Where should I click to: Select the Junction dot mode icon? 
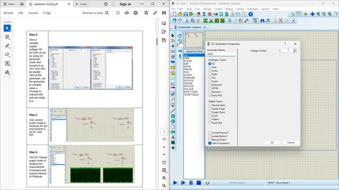click(x=173, y=46)
